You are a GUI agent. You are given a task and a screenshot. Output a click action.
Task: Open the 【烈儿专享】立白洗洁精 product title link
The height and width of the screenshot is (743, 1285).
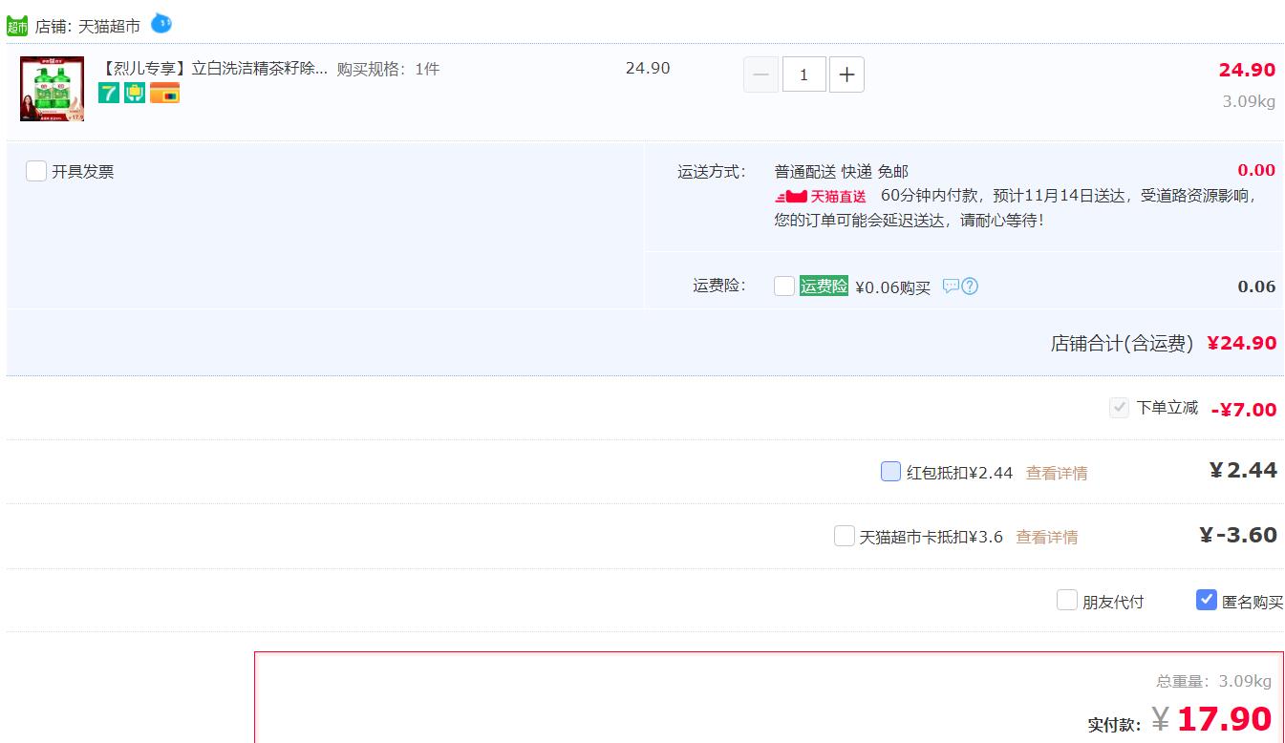(213, 69)
